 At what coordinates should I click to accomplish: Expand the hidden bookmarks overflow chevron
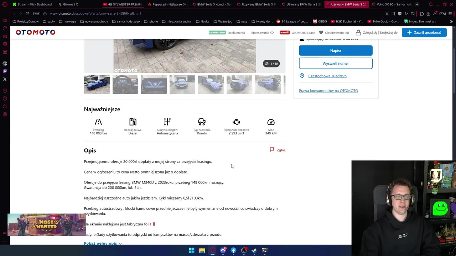point(452,21)
